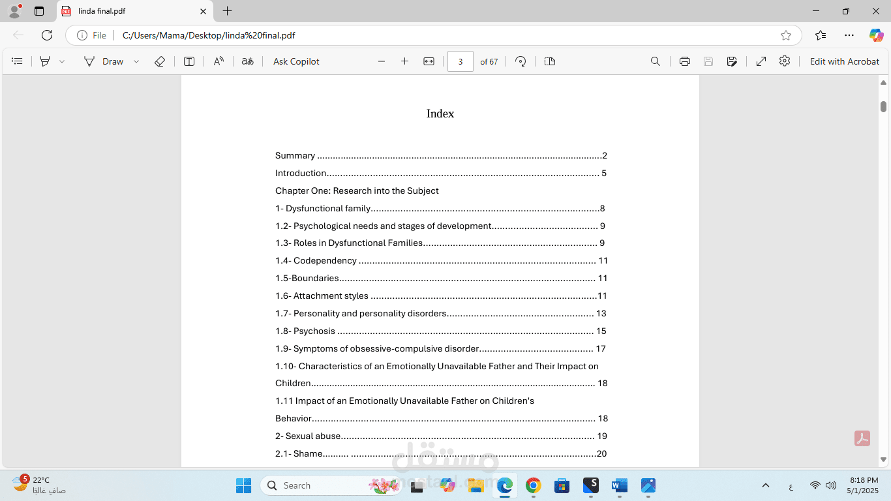
Task: Click the Save as icon
Action: tap(732, 61)
